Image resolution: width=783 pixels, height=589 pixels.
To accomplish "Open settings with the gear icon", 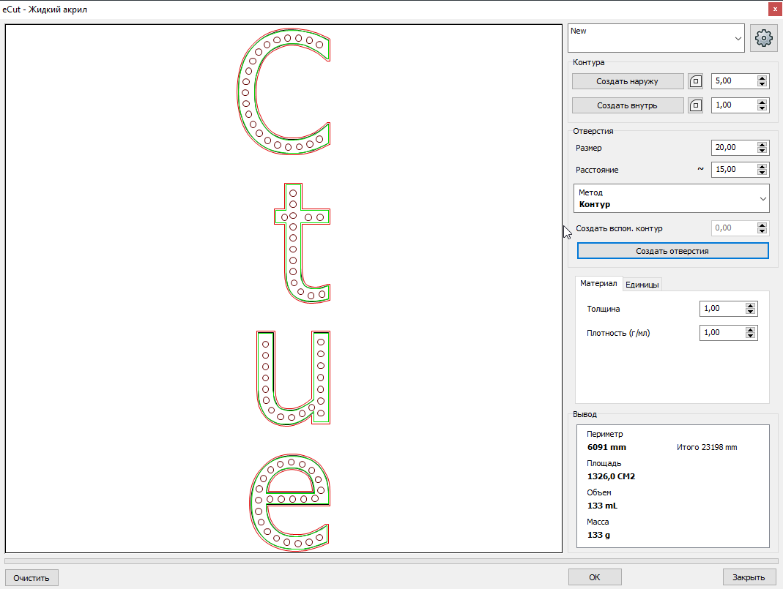I will tap(763, 38).
